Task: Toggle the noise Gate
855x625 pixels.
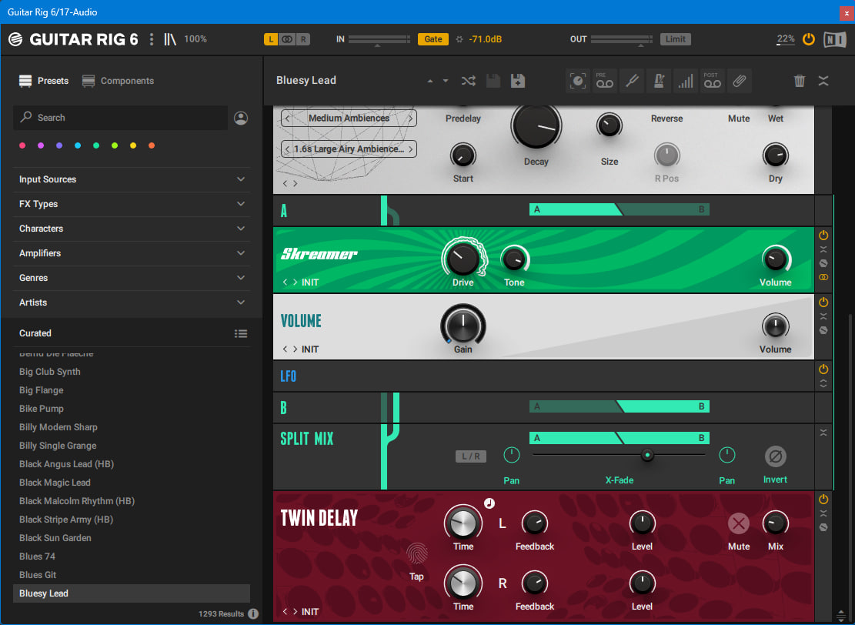Action: [433, 39]
